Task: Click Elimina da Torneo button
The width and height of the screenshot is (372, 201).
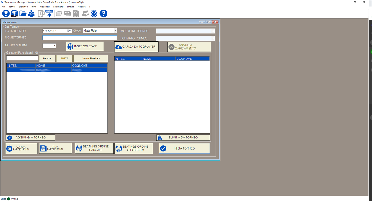Action: tap(183, 138)
